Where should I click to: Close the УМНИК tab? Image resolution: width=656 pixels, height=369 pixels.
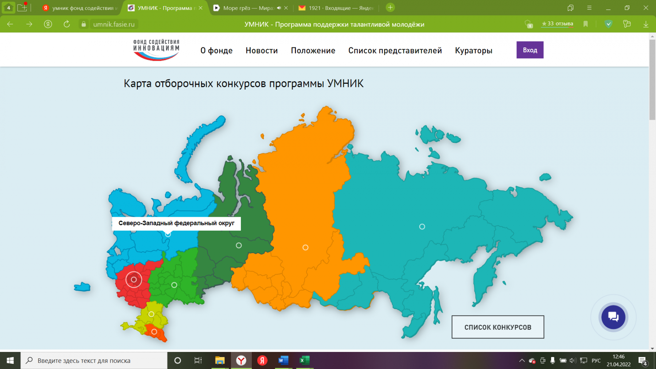[200, 8]
